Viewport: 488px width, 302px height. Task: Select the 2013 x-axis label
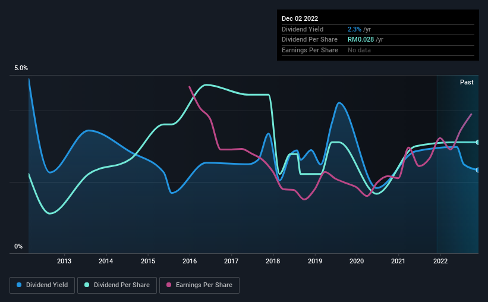(64, 261)
